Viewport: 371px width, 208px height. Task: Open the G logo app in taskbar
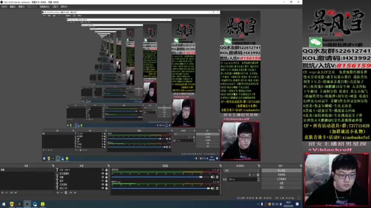[x=19, y=204]
